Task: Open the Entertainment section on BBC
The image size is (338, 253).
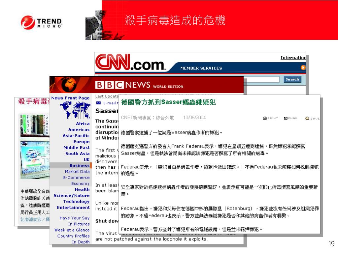Action: click(73, 208)
